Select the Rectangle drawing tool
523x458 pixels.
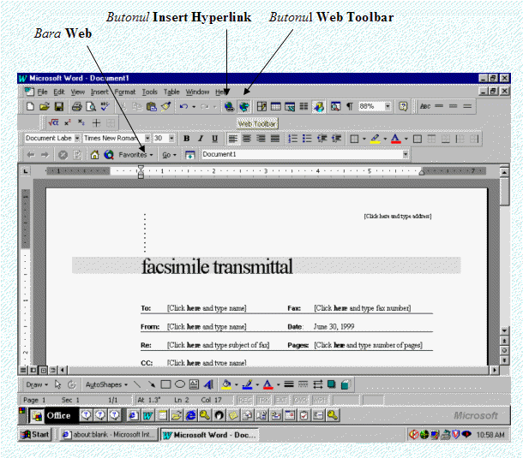click(165, 385)
